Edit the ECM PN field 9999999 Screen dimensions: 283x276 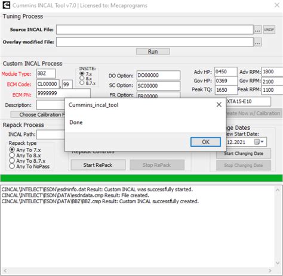63,94
